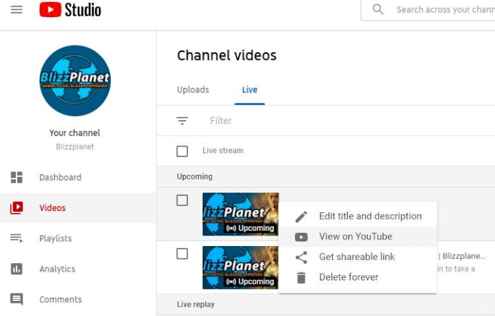Click the Channel videos page title
This screenshot has width=495, height=316.
[x=226, y=55]
